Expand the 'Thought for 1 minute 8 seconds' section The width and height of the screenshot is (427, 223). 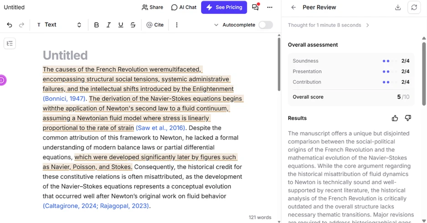tap(328, 25)
